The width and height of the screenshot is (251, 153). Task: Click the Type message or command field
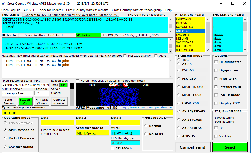click(x=87, y=113)
